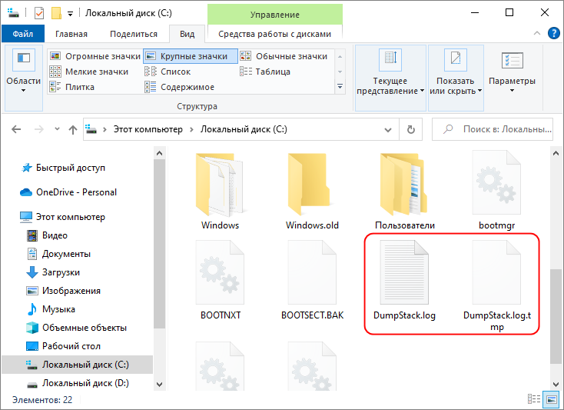
Task: Choose Крупные значки view layout
Action: pos(191,56)
